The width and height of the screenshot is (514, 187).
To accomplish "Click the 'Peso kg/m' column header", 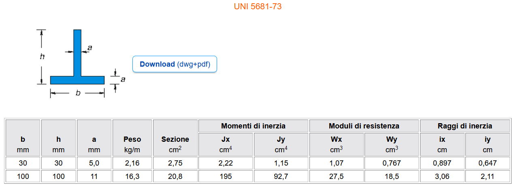I will pos(132,144).
